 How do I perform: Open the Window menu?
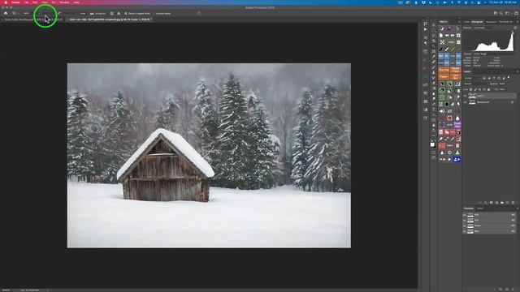click(64, 2)
